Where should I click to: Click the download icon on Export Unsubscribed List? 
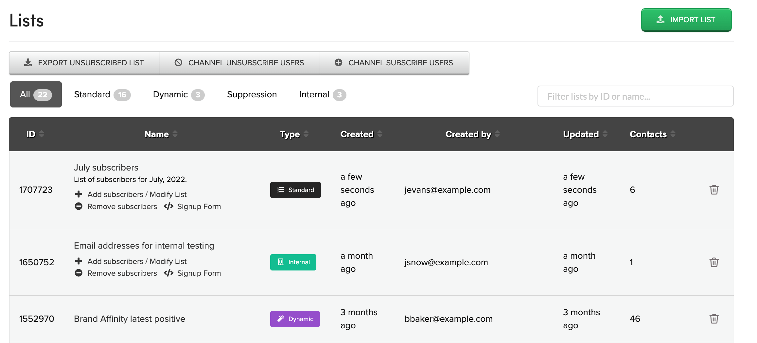[28, 62]
